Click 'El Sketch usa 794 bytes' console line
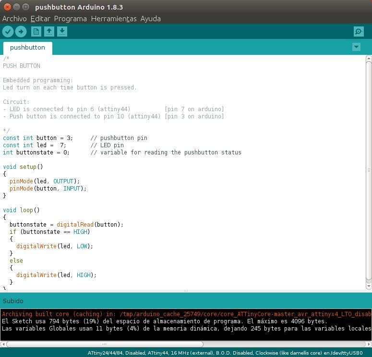Image resolution: width=372 pixels, height=357 pixels. pos(165,321)
